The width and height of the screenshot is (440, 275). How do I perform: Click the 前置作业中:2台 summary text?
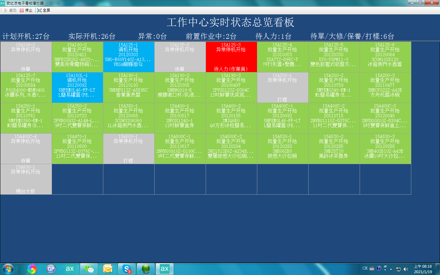(x=211, y=36)
